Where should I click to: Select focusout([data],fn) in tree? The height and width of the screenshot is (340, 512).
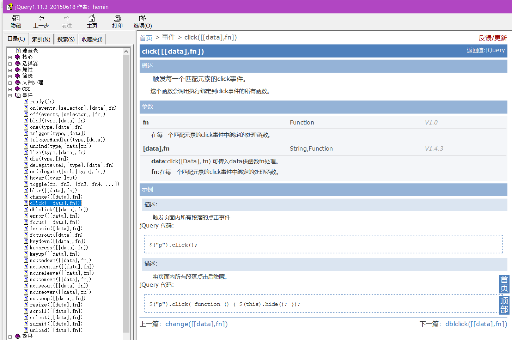[x=56, y=235]
